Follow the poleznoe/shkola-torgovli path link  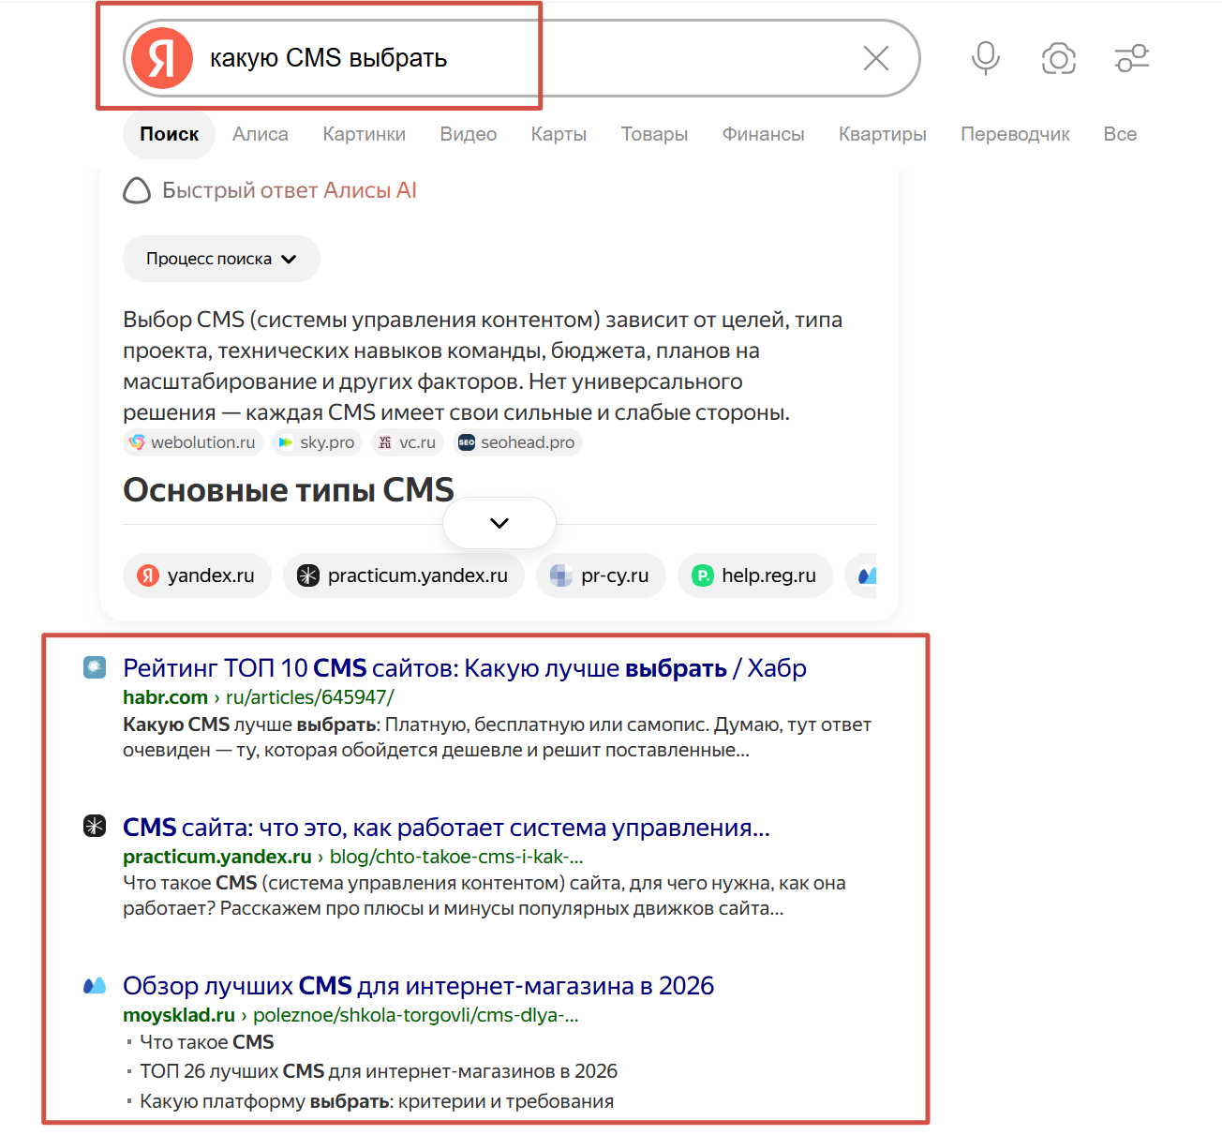[416, 1015]
